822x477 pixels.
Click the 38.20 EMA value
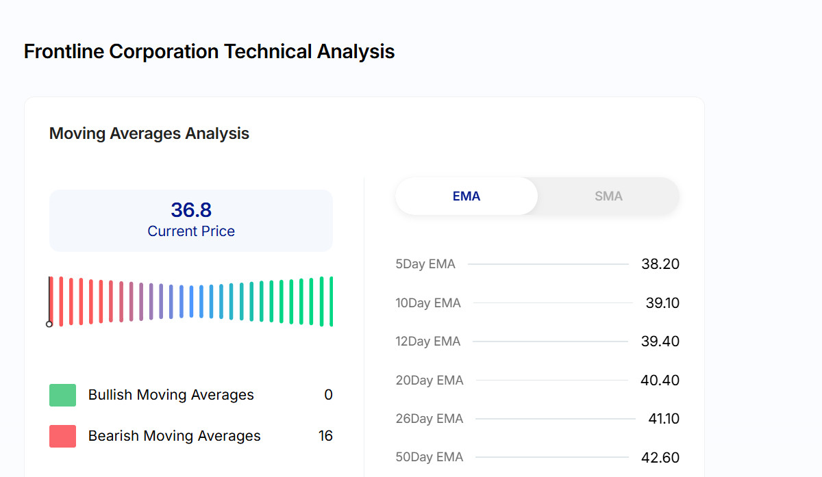pyautogui.click(x=660, y=264)
